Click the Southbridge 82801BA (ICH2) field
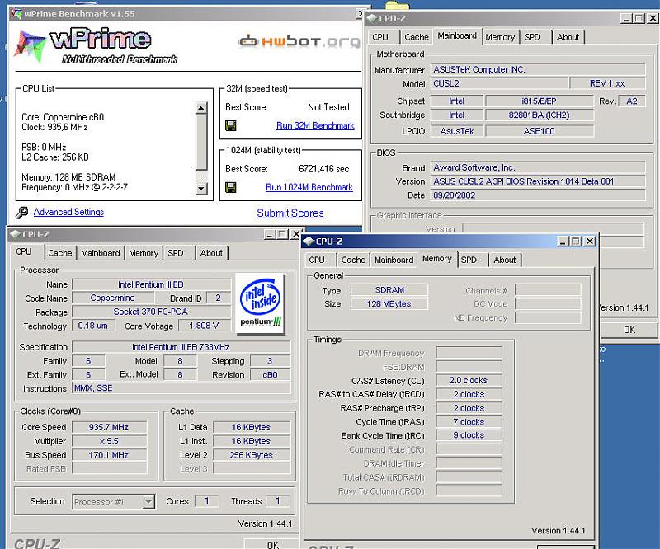 540,115
